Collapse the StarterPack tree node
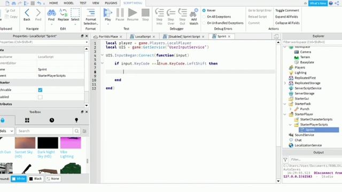The width and height of the screenshot is (342, 192). [x=285, y=104]
